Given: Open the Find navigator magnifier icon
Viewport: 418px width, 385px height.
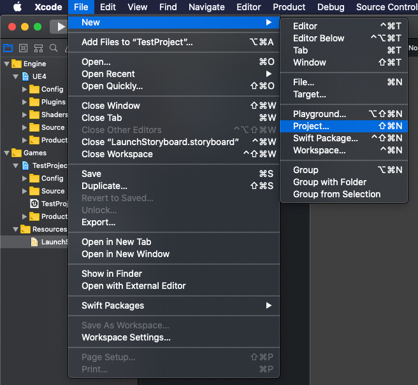Looking at the screenshot, I should coord(54,48).
